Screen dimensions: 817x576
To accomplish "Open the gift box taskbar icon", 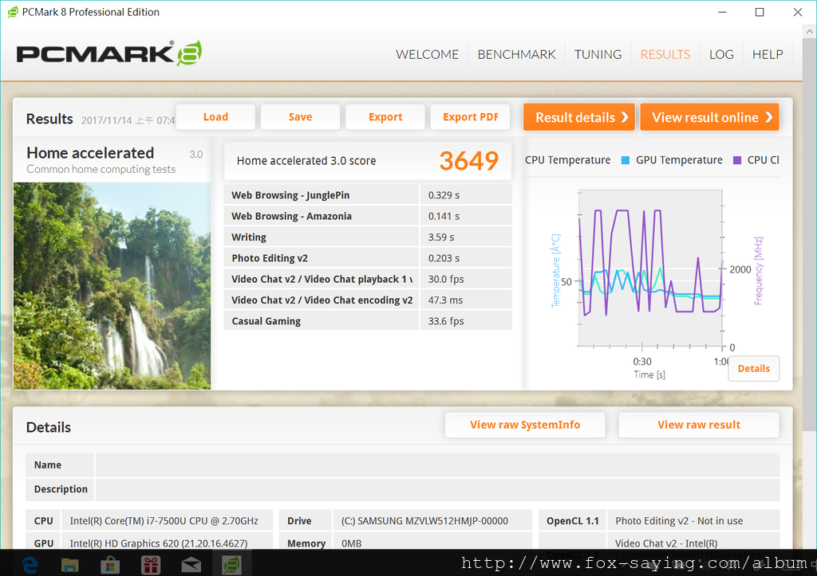I will click(x=151, y=565).
